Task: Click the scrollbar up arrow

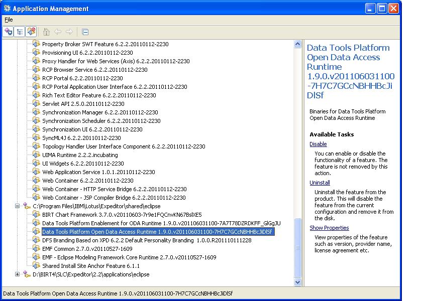Action: point(297,44)
